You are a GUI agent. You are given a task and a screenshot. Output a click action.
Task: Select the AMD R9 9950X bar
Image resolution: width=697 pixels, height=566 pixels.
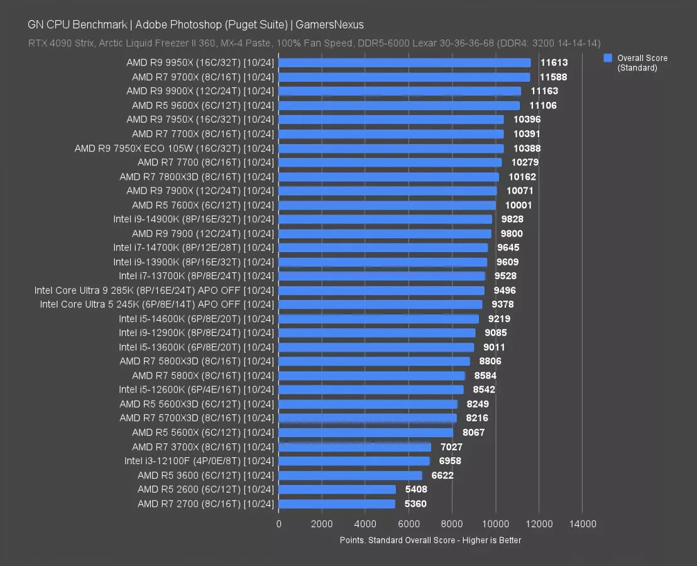pyautogui.click(x=404, y=63)
